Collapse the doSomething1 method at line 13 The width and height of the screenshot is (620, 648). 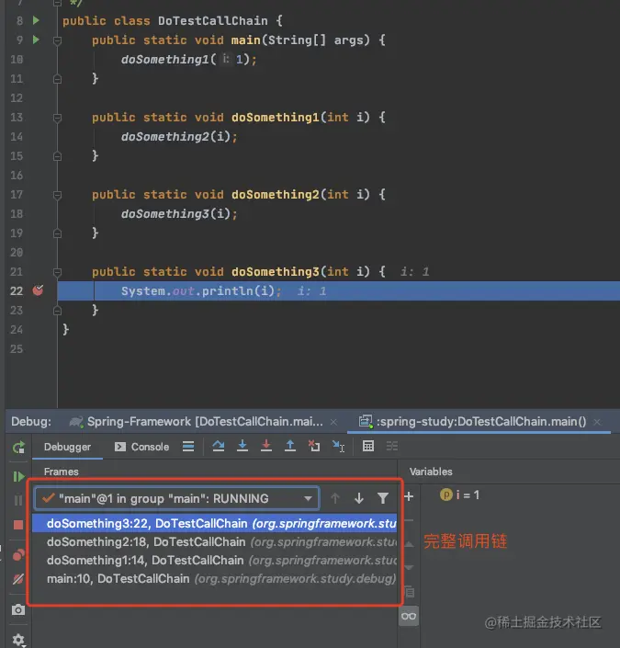pos(58,118)
